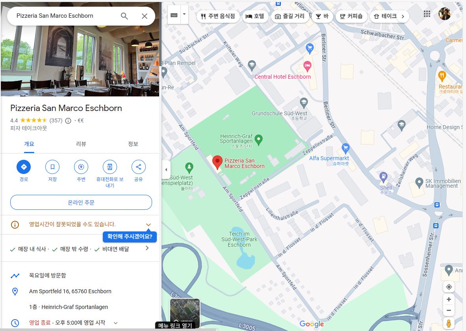Click the 피자 테이크아웃 category text
Viewport: 466px width, 331px height.
point(28,128)
